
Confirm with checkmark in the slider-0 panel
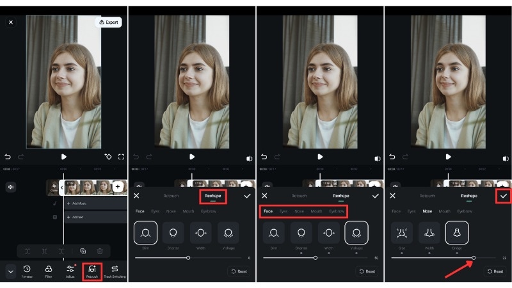coord(247,196)
